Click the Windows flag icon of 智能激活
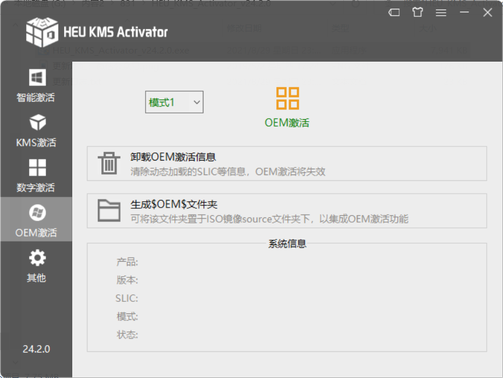503x378 pixels. (x=37, y=77)
